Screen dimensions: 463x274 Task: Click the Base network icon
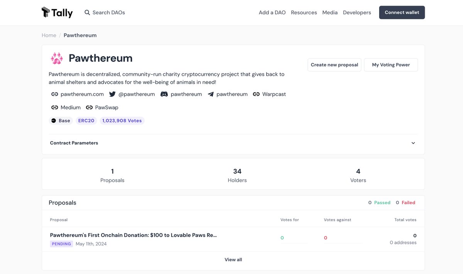click(x=54, y=121)
